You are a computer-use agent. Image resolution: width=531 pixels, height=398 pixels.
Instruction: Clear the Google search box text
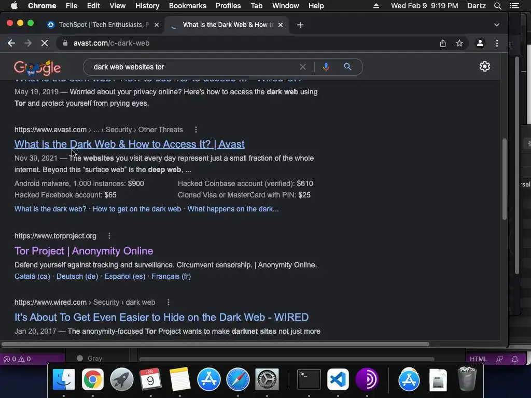pos(303,67)
